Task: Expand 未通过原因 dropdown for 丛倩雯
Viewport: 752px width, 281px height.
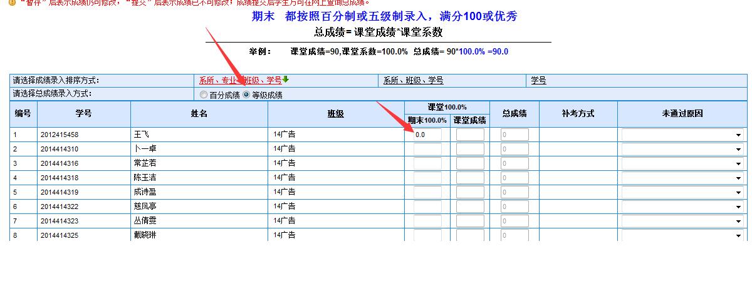Action: (x=682, y=221)
